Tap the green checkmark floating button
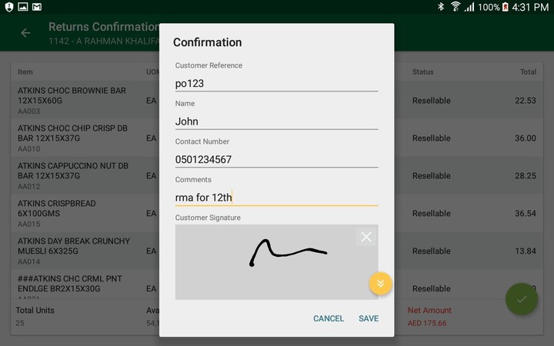Screen dimensions: 554x346 coord(521,299)
